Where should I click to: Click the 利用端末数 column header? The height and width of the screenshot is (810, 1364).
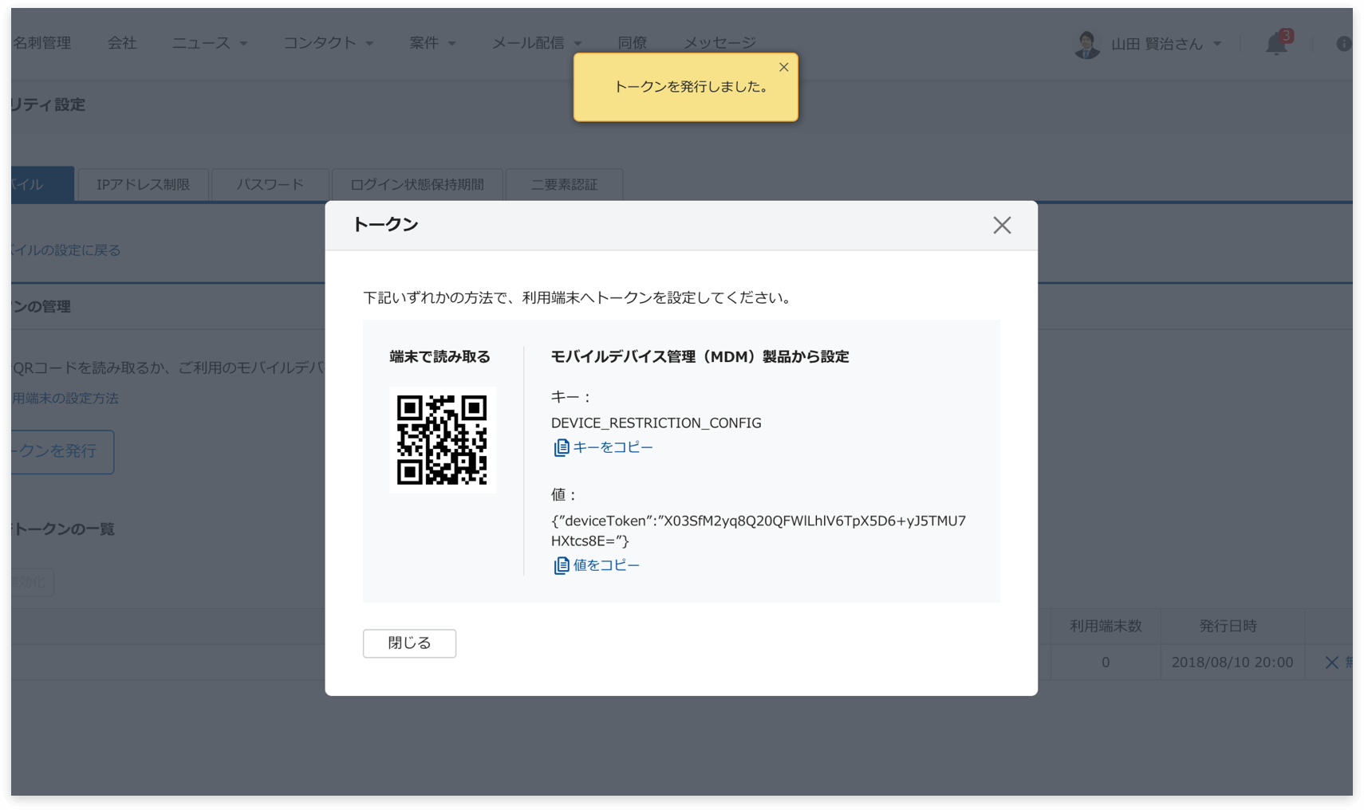point(1106,627)
